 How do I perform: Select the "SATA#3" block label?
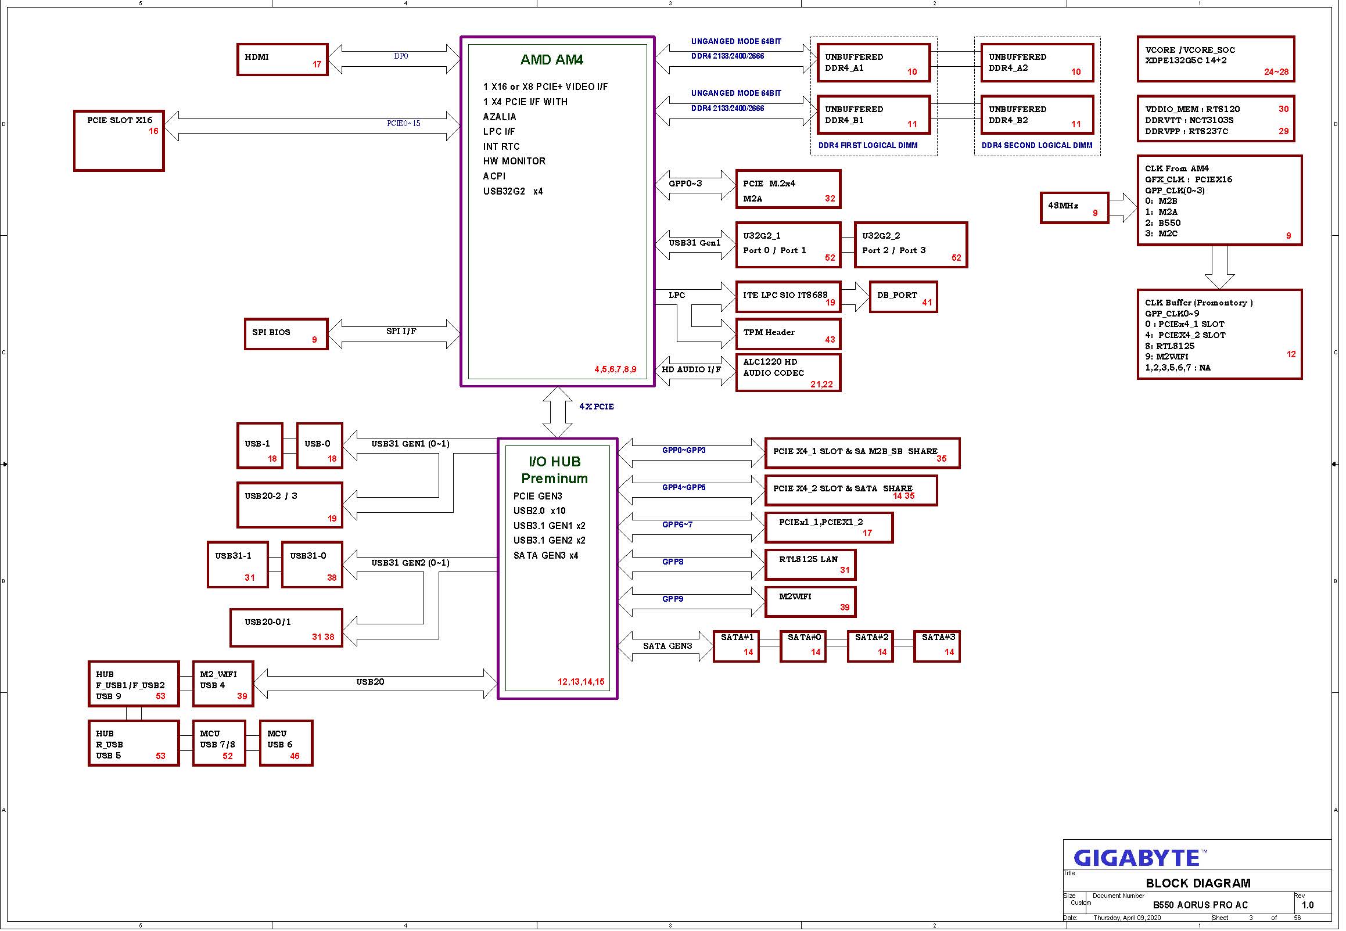pyautogui.click(x=939, y=638)
